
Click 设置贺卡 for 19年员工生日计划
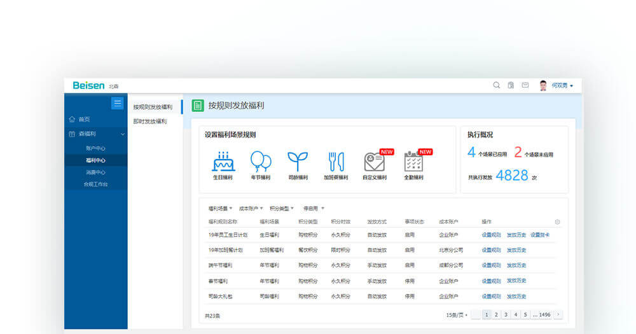pyautogui.click(x=540, y=235)
